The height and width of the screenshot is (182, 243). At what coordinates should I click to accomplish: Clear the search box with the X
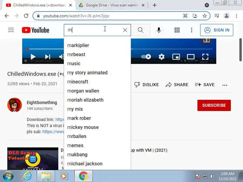[125, 30]
